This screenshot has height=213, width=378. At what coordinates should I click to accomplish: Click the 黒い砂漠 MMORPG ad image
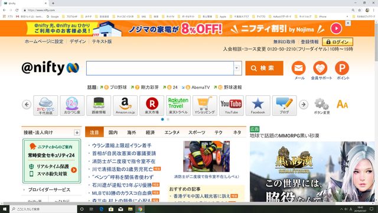(312, 172)
